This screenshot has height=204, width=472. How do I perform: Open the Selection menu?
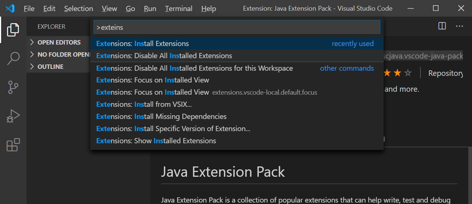coord(78,8)
